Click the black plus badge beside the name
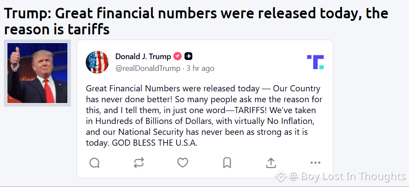409x187 pixels. (188, 57)
